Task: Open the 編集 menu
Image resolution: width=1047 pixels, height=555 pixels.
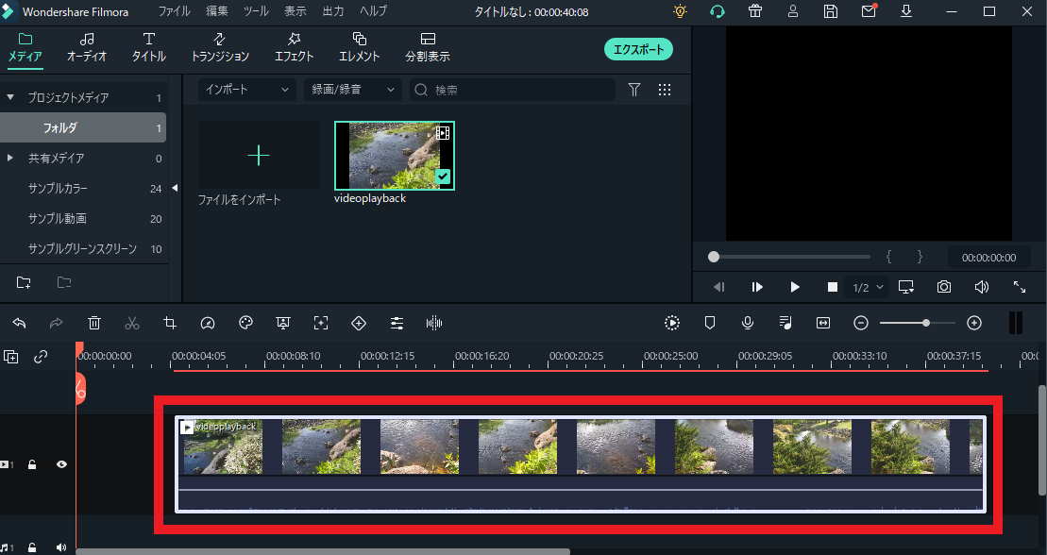Action: [217, 11]
